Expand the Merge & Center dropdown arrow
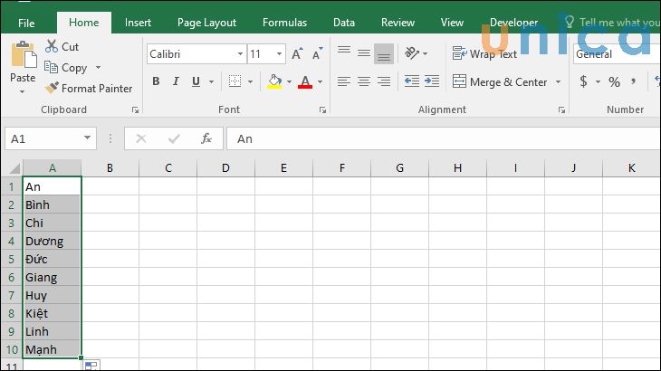The height and width of the screenshot is (371, 661). [x=558, y=82]
